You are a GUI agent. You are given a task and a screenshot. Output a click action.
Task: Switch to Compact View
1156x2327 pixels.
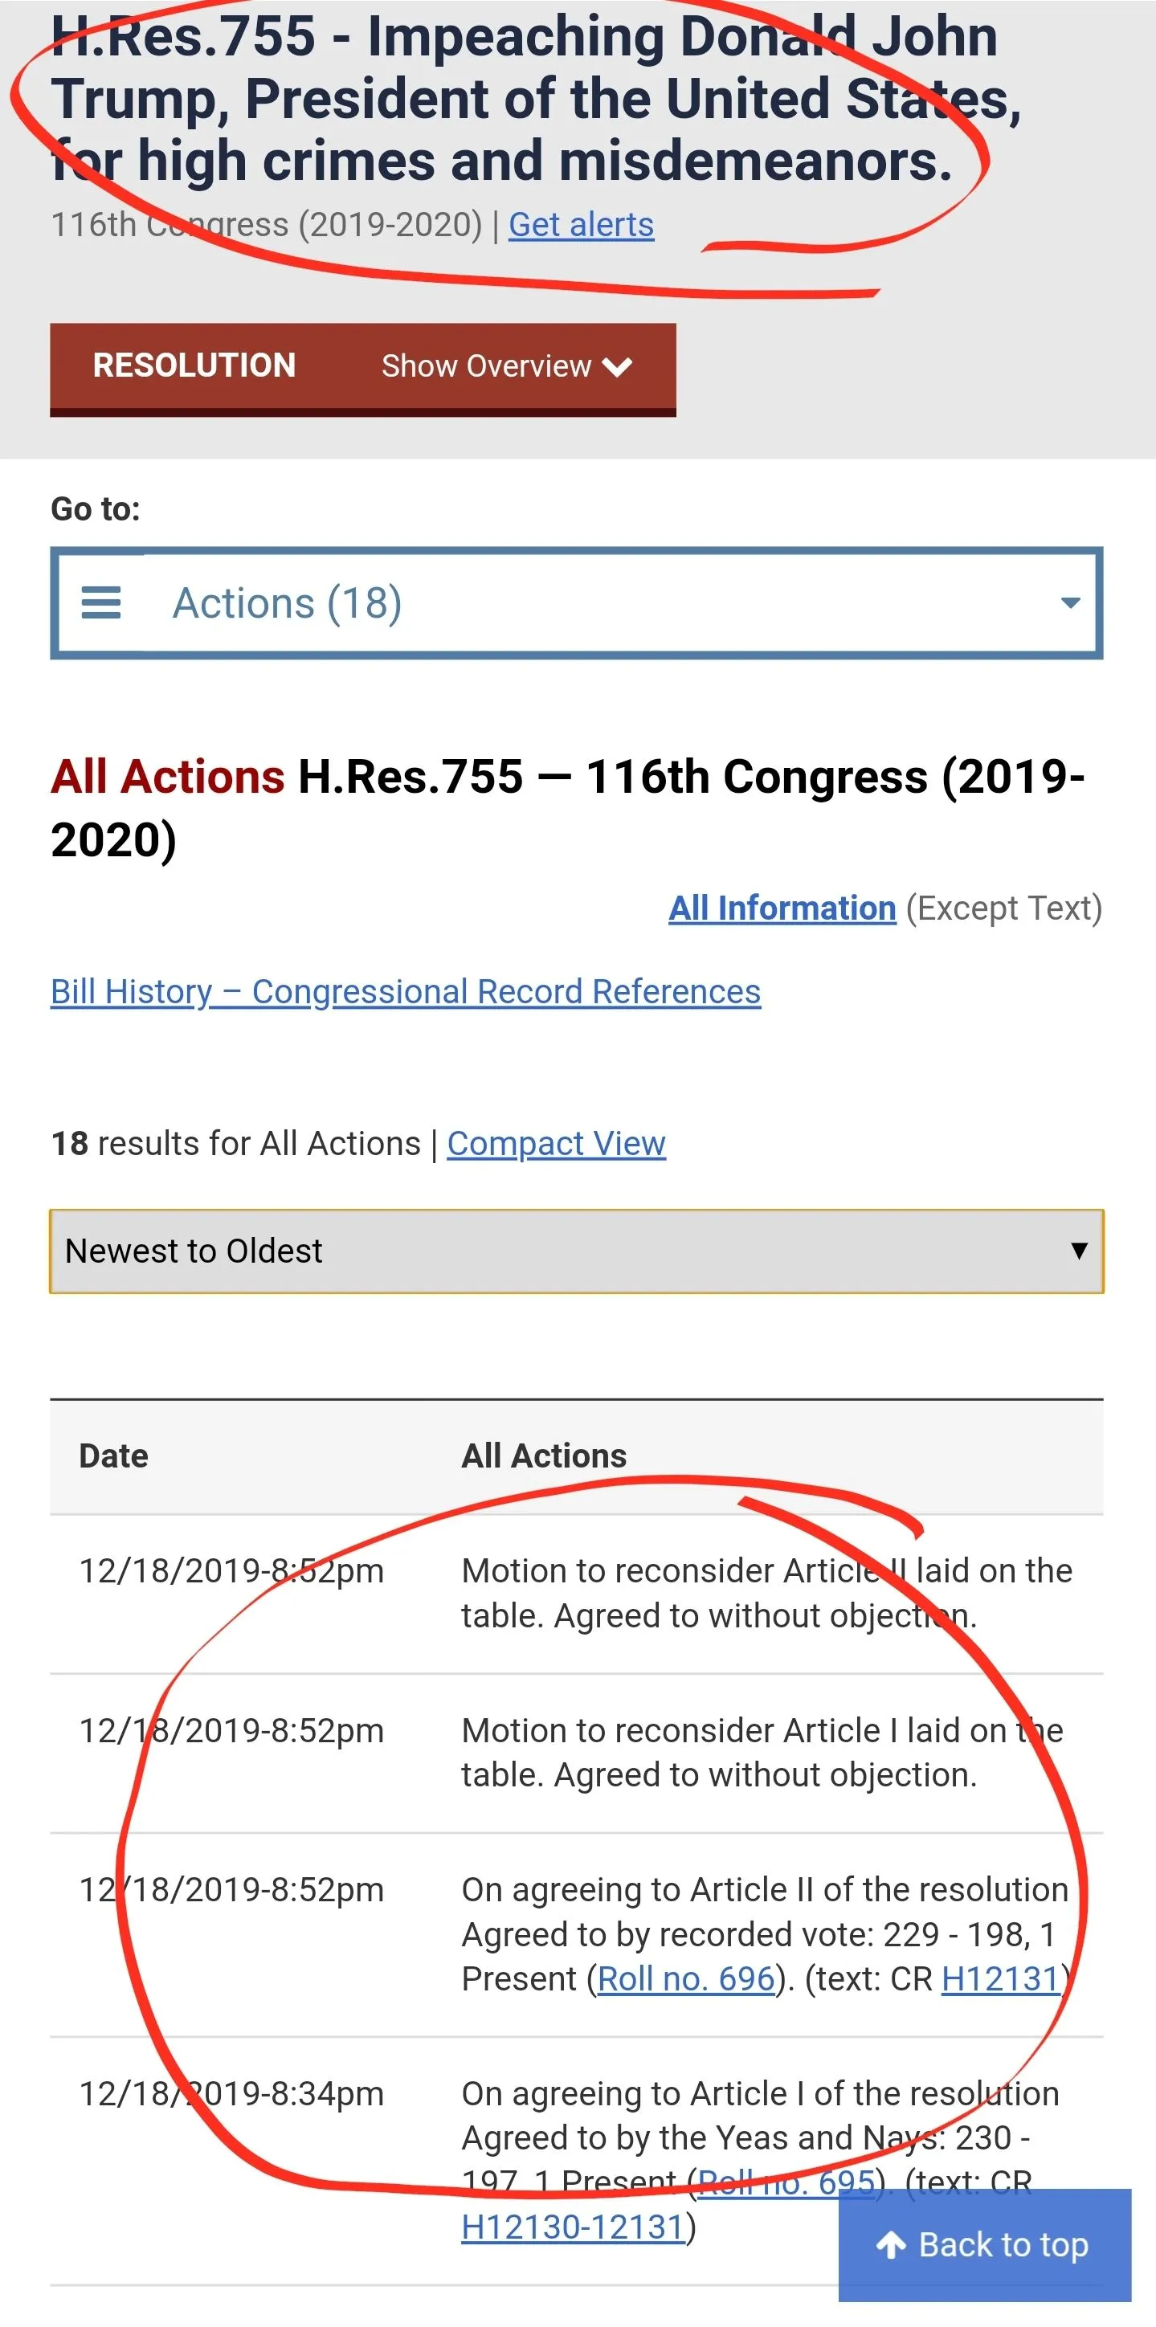click(557, 1144)
